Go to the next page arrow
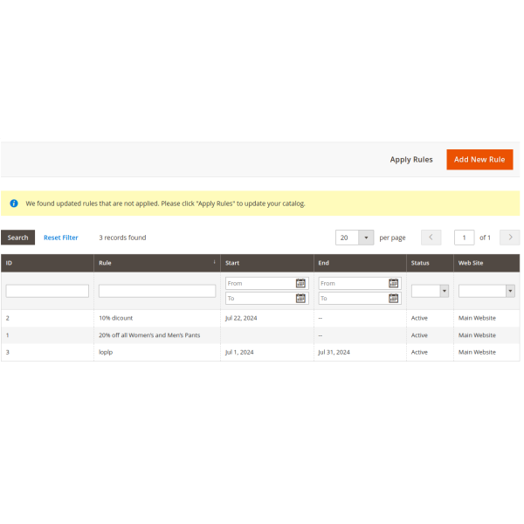 point(509,238)
